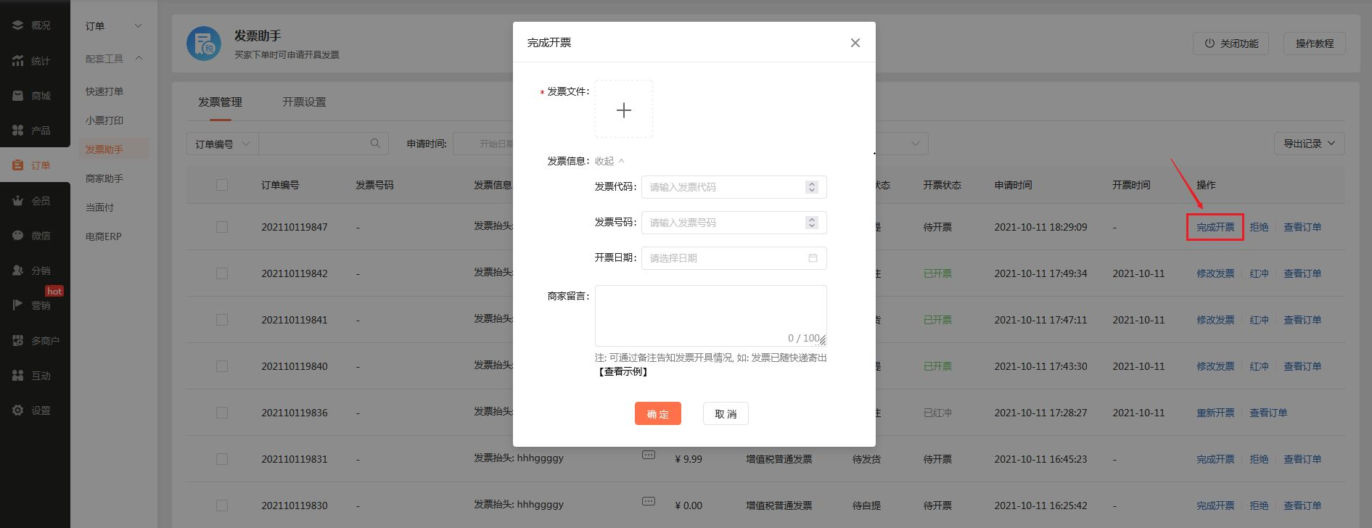
Task: Close the 完成开票 dialog with X
Action: pos(855,43)
